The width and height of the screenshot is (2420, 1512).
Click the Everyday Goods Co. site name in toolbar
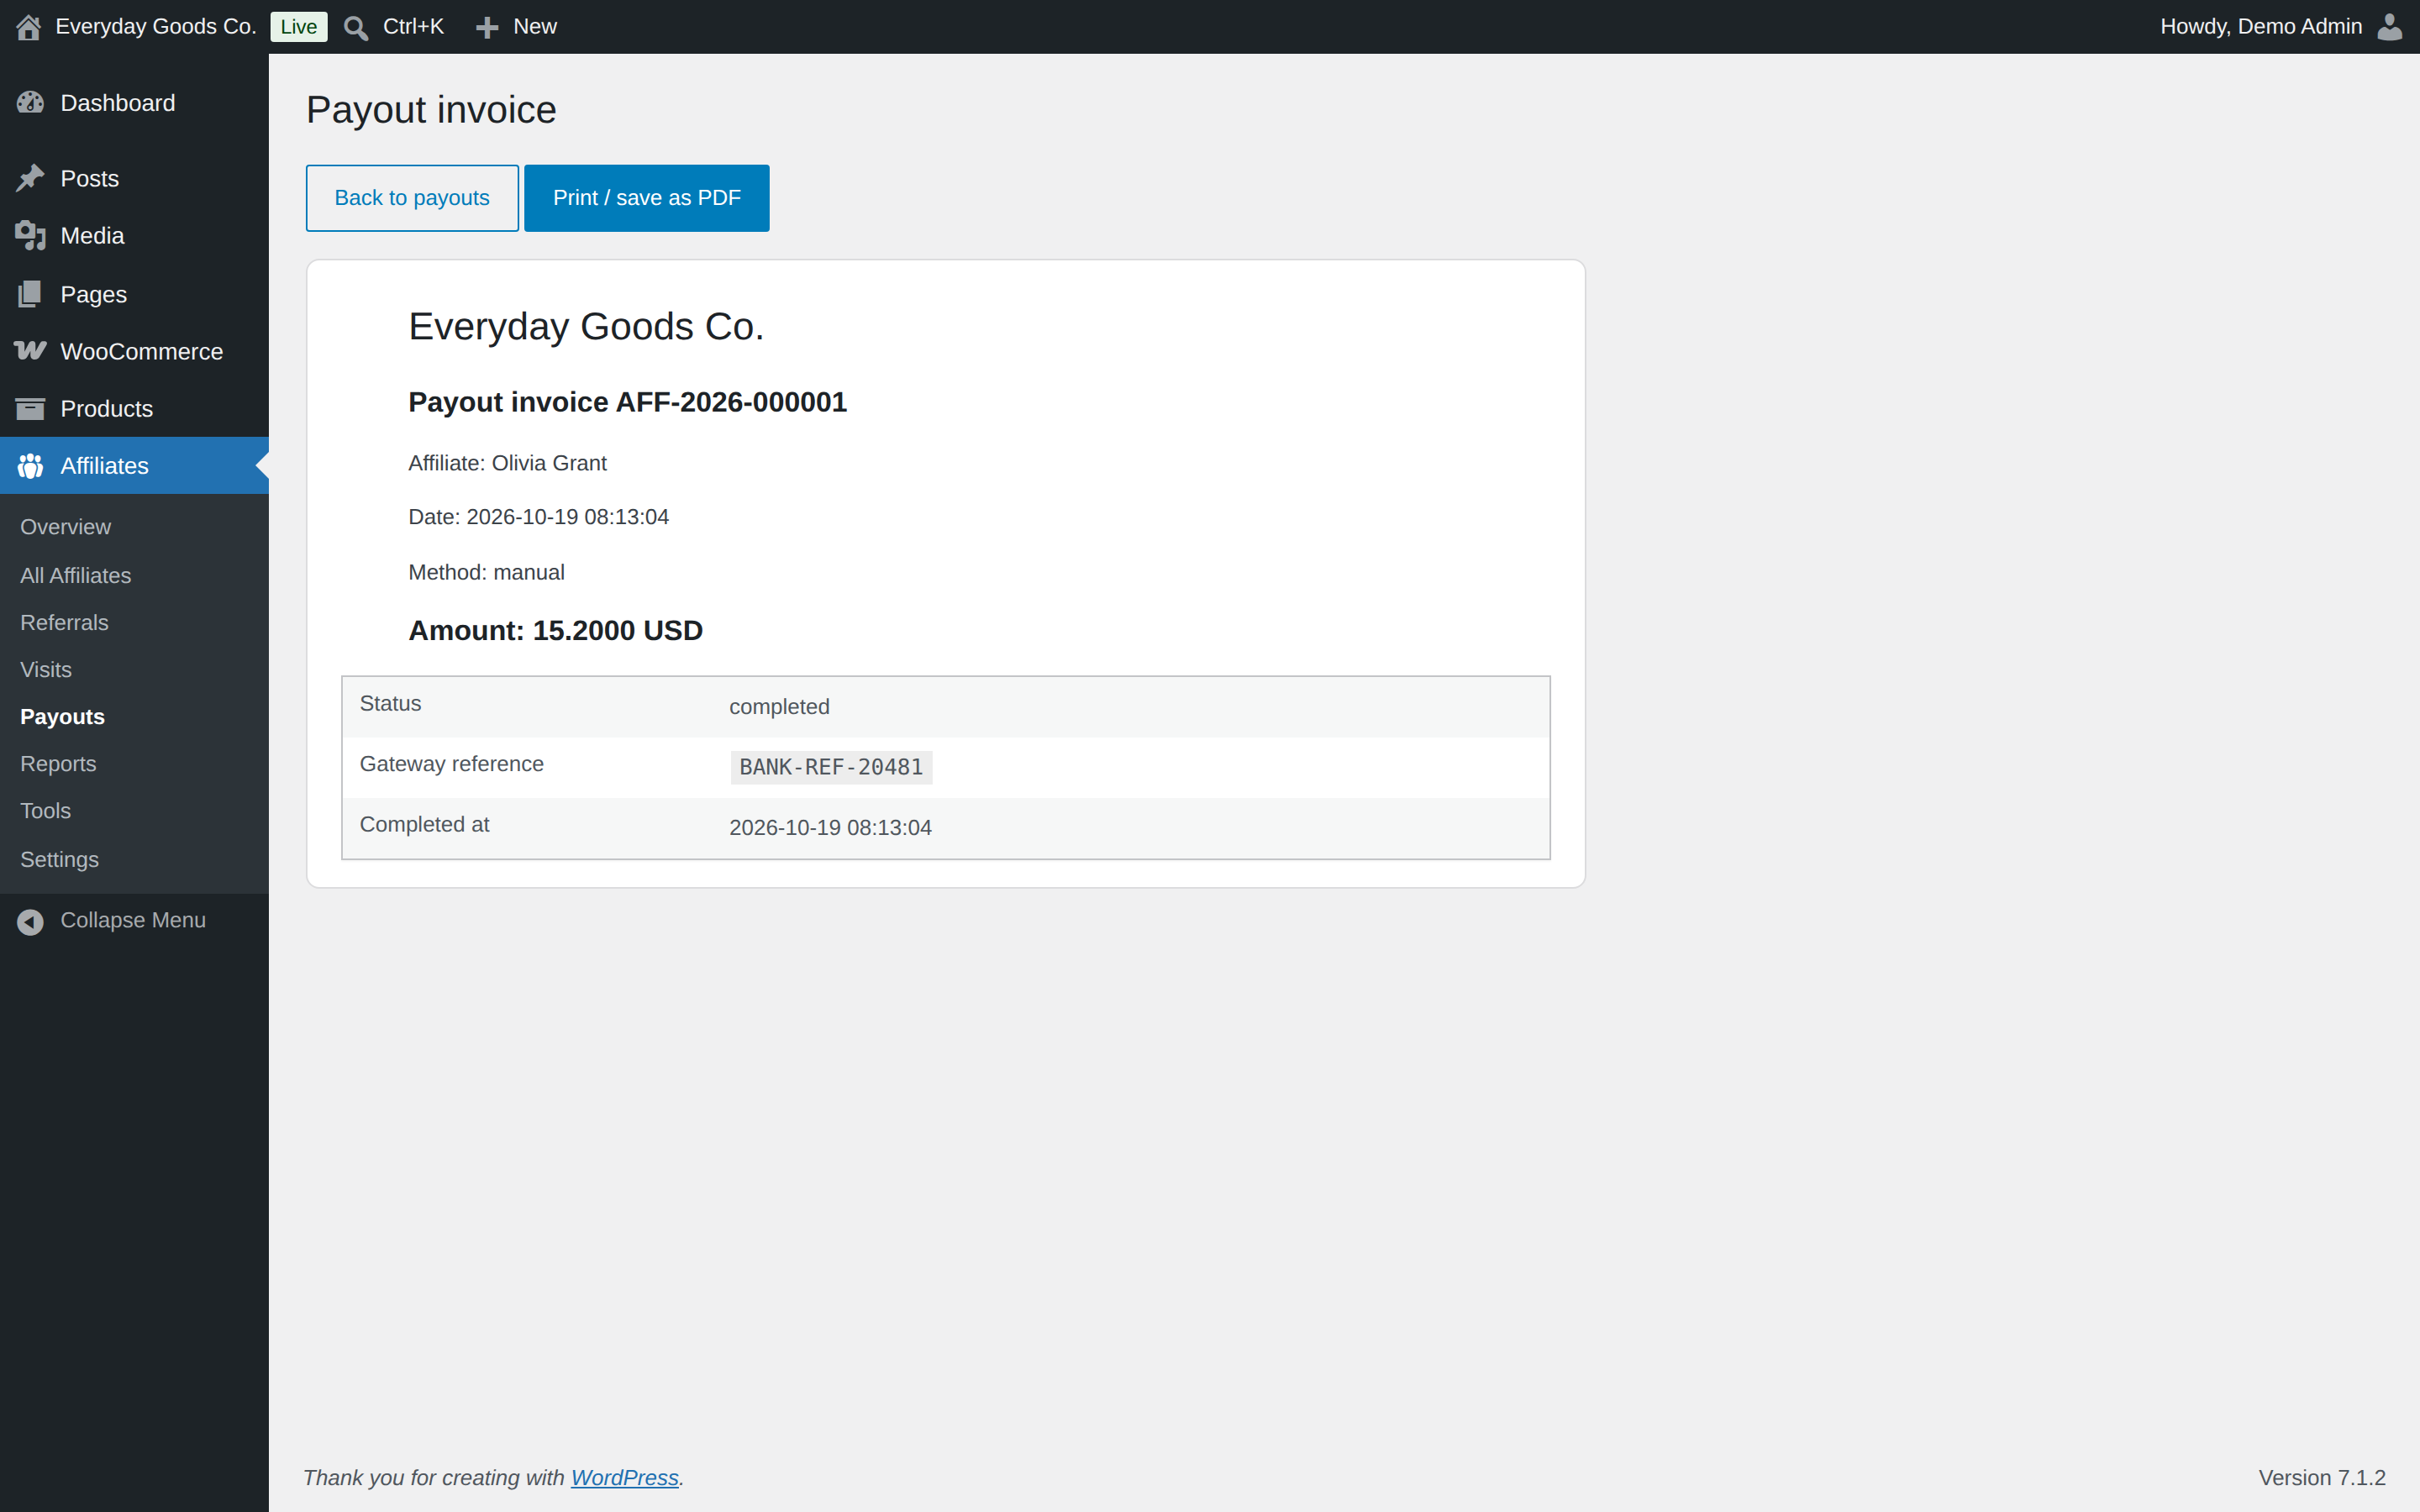[156, 27]
